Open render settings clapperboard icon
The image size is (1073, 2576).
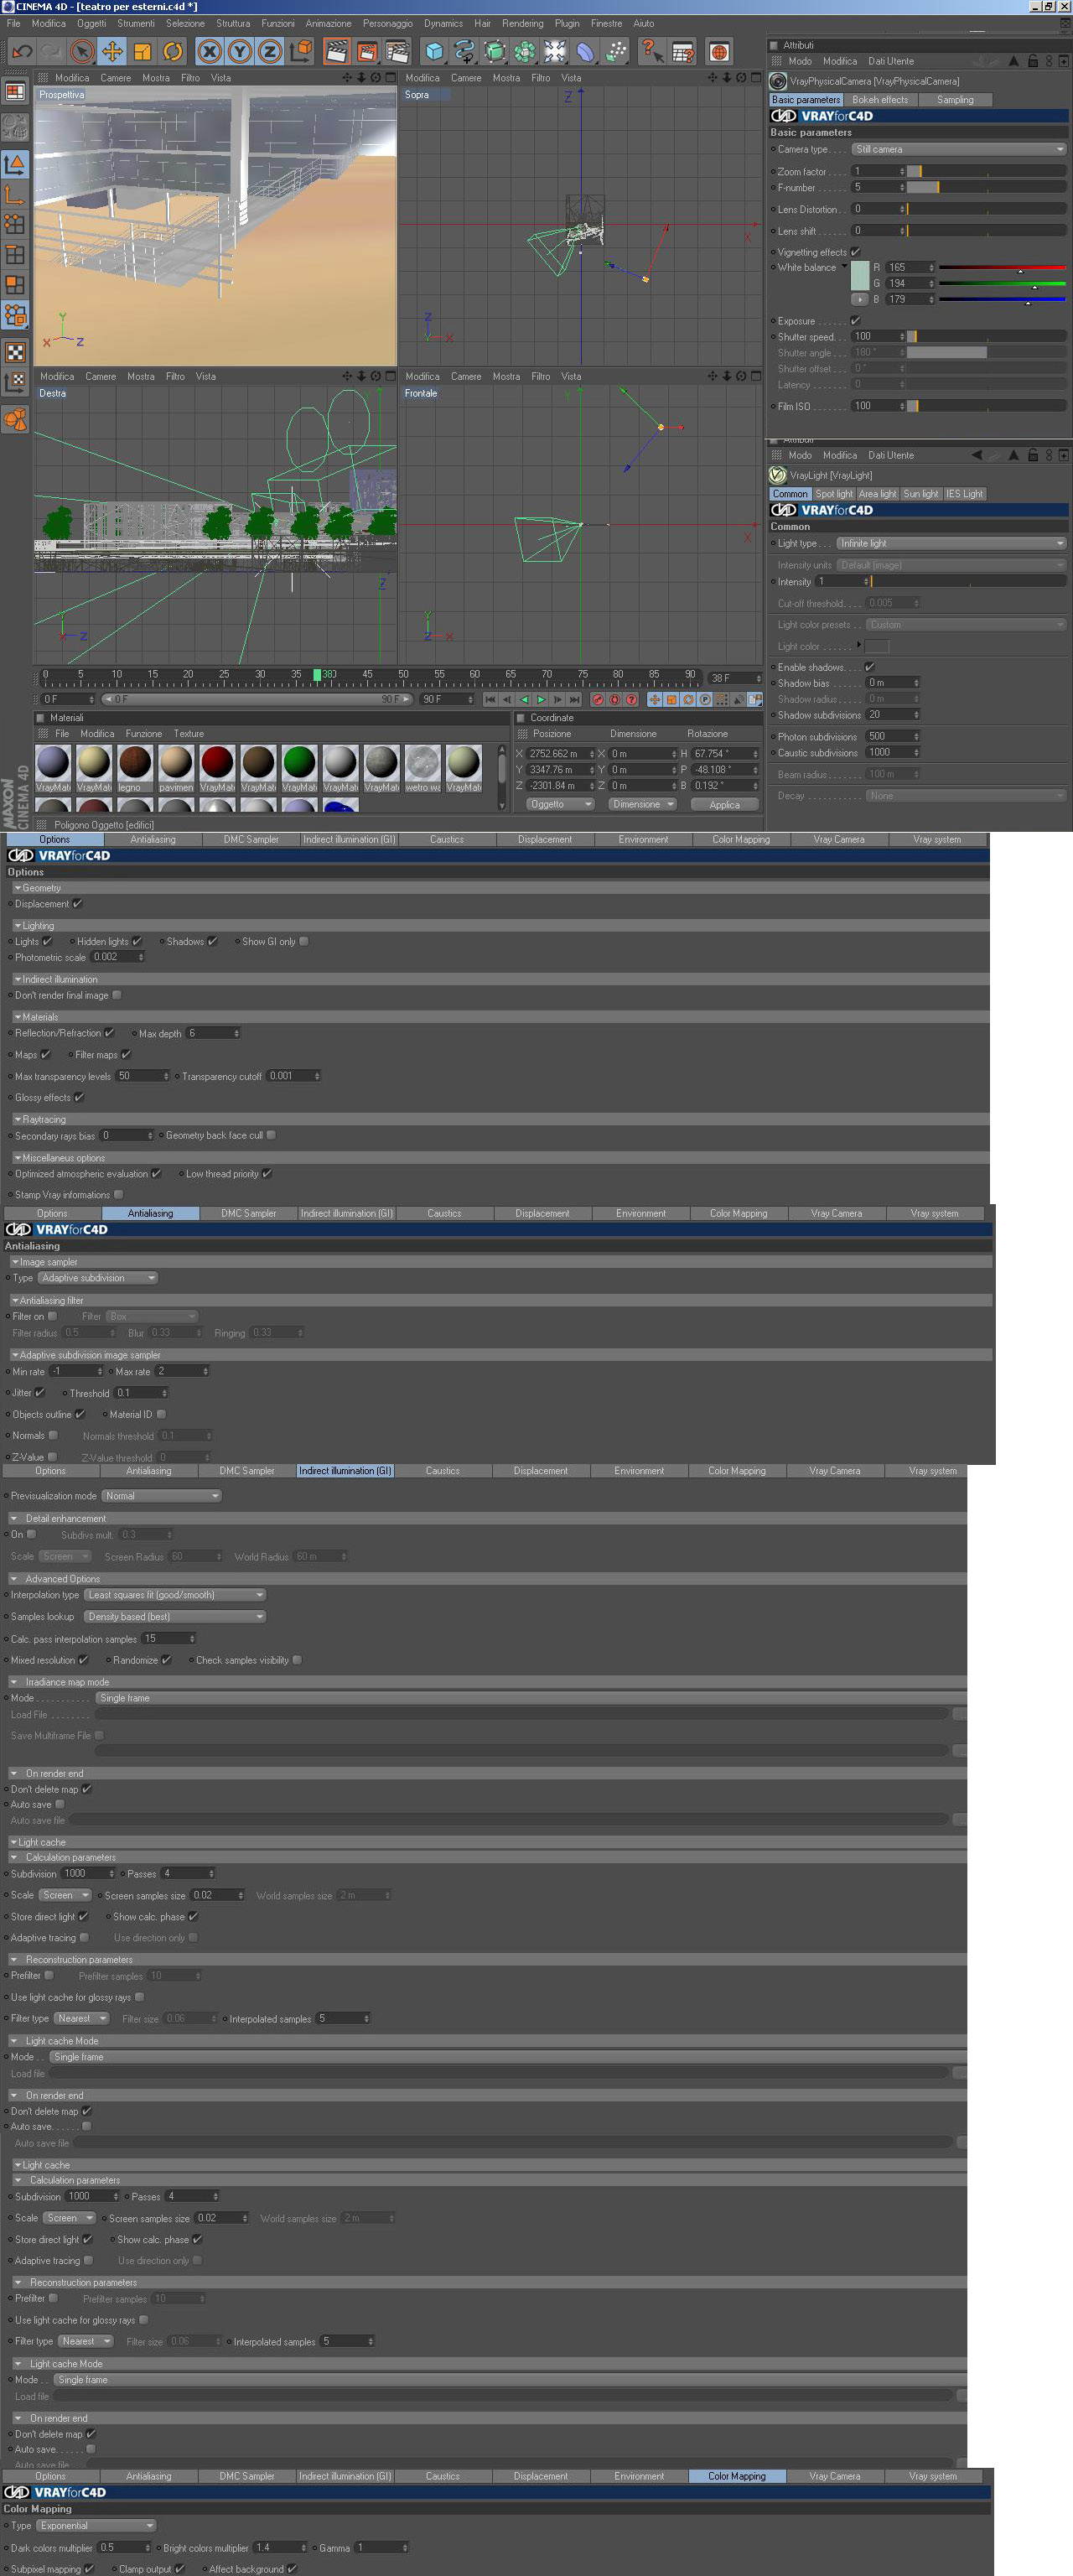point(397,51)
